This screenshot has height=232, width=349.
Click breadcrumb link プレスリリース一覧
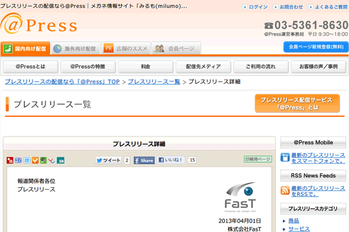(x=154, y=82)
